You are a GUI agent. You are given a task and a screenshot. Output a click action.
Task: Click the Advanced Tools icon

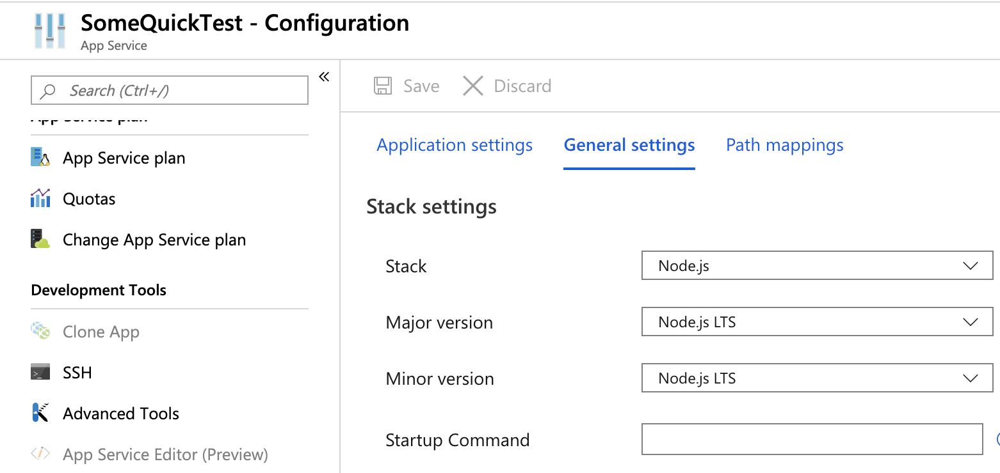pyautogui.click(x=40, y=414)
